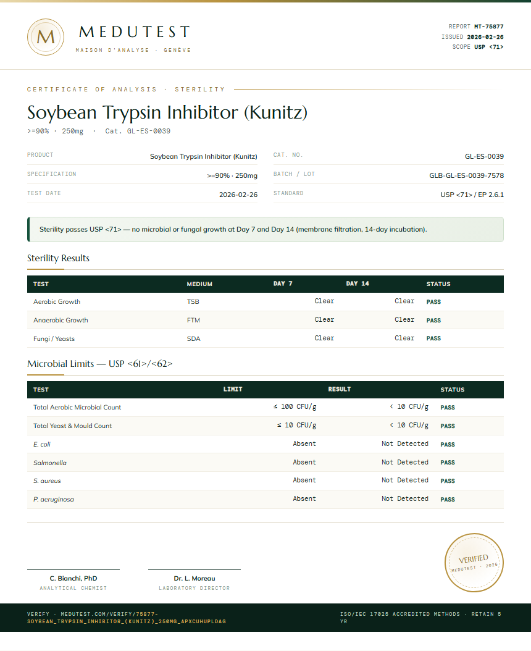The image size is (531, 651).
Task: Click the Anaerobic Growth row label
Action: pyautogui.click(x=61, y=320)
